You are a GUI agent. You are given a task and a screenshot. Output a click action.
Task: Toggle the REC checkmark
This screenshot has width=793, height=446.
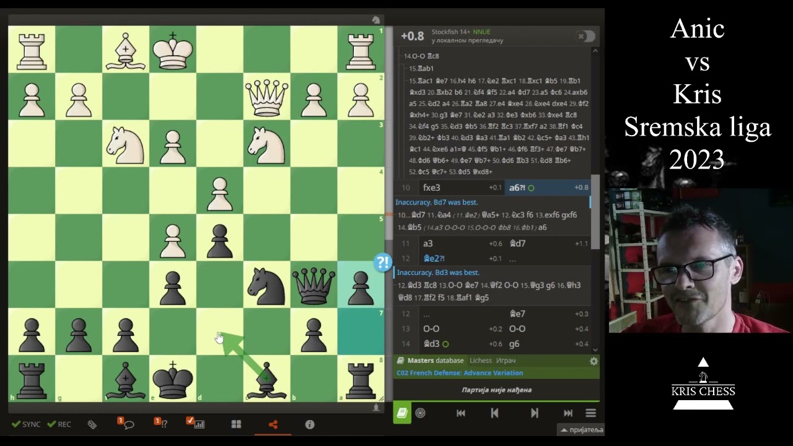coord(59,424)
